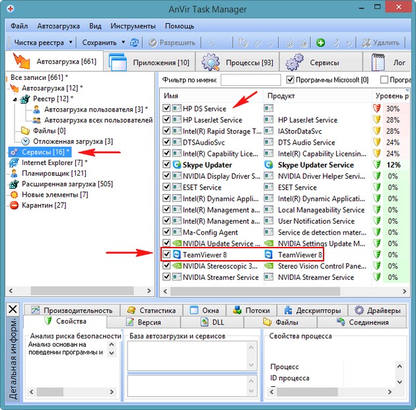Uncheck the HP LaserJet Service checkbox
Screen dimensions: 416x410
(166, 120)
